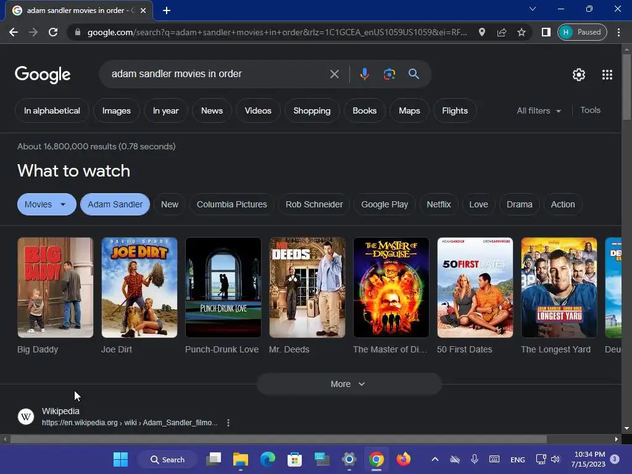
Task: Open The Longest Yard poster
Action: (559, 288)
